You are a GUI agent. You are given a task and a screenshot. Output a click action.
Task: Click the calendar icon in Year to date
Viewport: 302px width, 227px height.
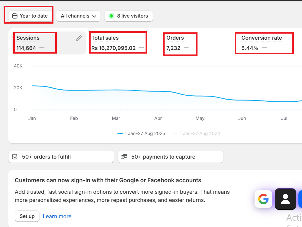click(14, 16)
